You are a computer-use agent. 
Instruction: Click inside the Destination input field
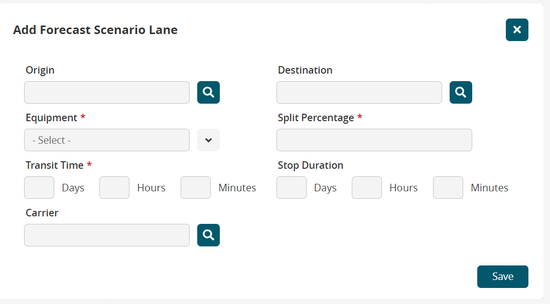tap(359, 92)
